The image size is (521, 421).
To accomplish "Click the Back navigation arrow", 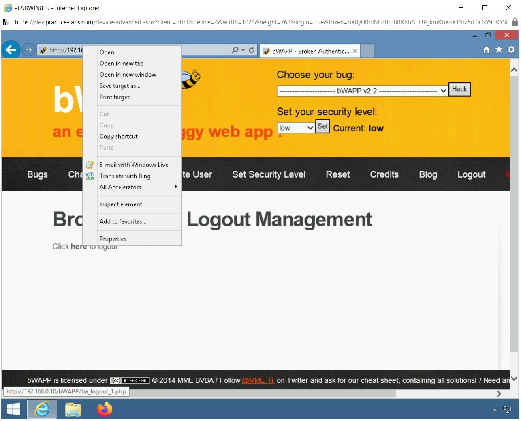I will 11,49.
